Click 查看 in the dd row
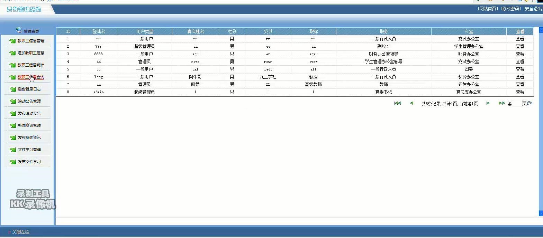The width and height of the screenshot is (543, 238). pyautogui.click(x=520, y=61)
